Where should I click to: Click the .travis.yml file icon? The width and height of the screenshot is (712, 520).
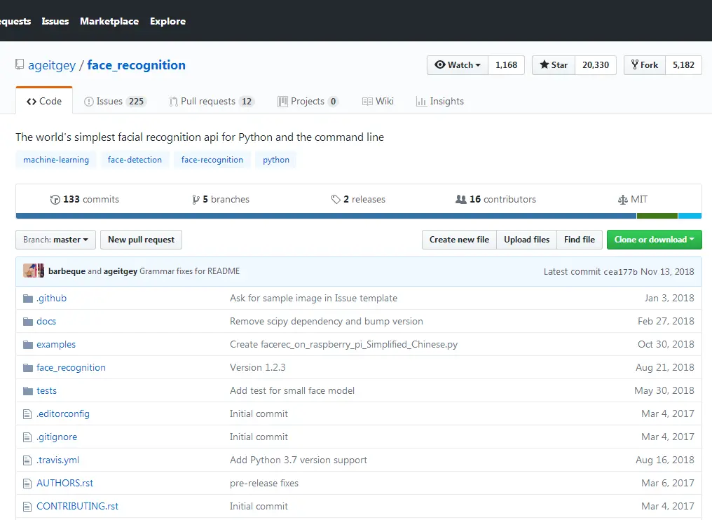click(x=28, y=460)
